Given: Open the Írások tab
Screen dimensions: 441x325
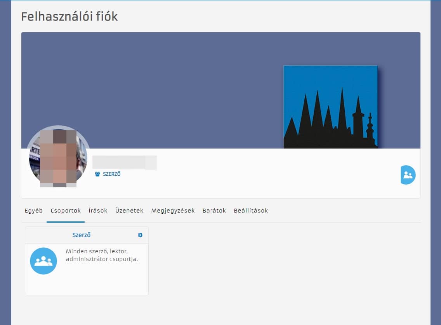Looking at the screenshot, I should point(98,211).
